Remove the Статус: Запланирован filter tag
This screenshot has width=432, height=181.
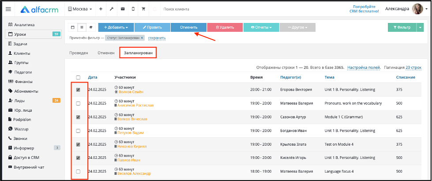coord(142,38)
